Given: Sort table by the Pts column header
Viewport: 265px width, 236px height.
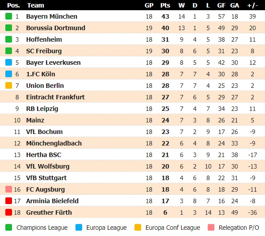Looking at the screenshot, I should pos(165,5).
